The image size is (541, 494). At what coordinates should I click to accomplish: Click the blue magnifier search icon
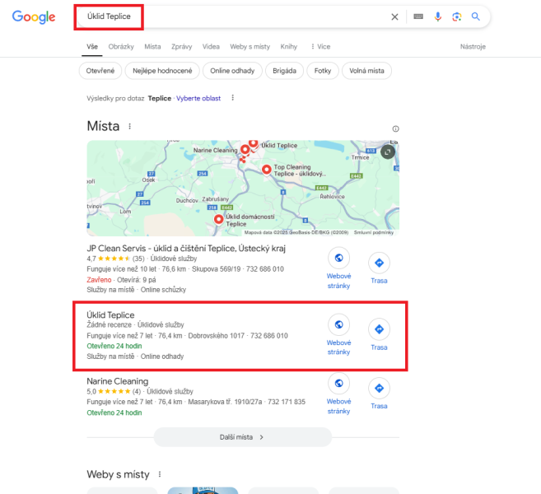pyautogui.click(x=476, y=16)
